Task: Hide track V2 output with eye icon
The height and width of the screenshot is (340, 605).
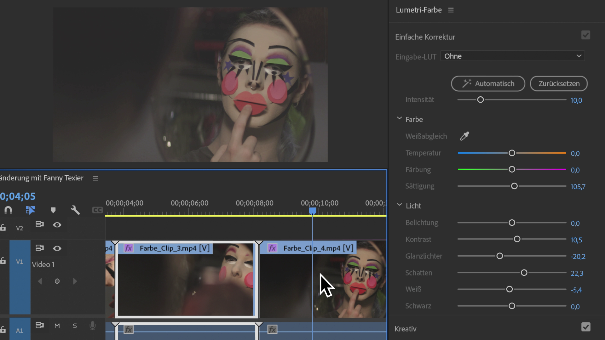Action: coord(57,224)
